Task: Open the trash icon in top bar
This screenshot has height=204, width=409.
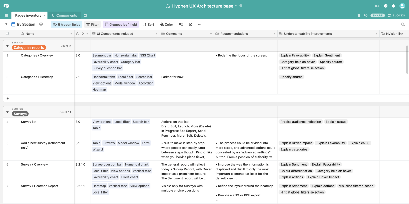Action: (359, 15)
